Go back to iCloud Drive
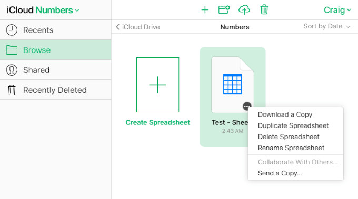This screenshot has height=199, width=358. pyautogui.click(x=138, y=27)
